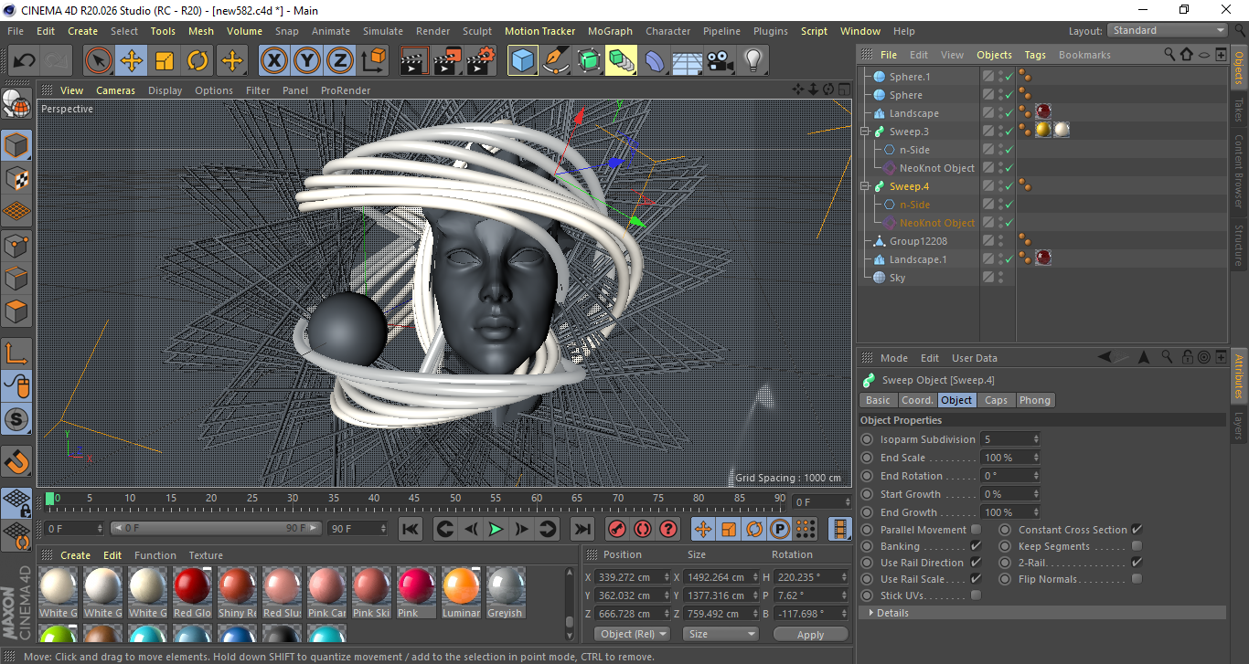Enable the Stick UVs checkbox
This screenshot has height=664, width=1249.
976,595
